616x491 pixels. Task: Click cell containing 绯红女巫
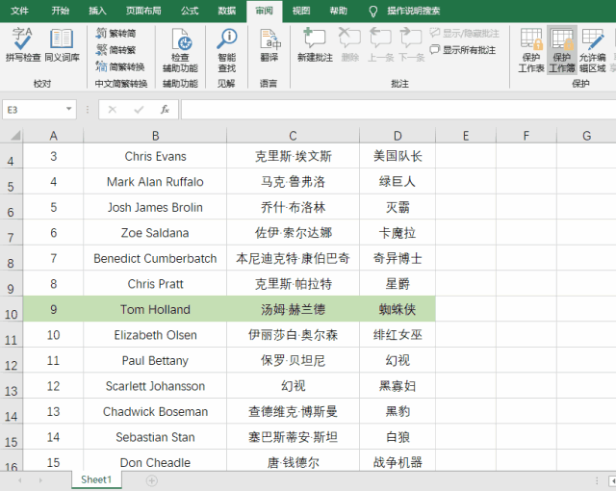[x=398, y=335]
